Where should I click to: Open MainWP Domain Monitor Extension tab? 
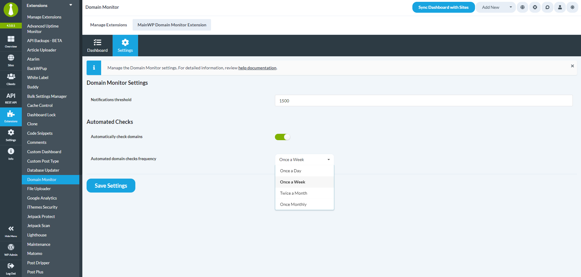[x=172, y=25]
